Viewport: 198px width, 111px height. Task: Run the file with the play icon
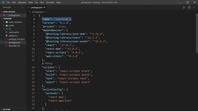tap(184, 7)
